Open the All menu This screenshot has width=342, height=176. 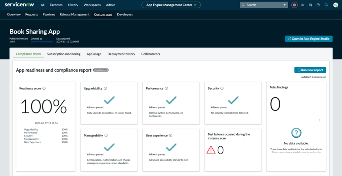coord(42,5)
